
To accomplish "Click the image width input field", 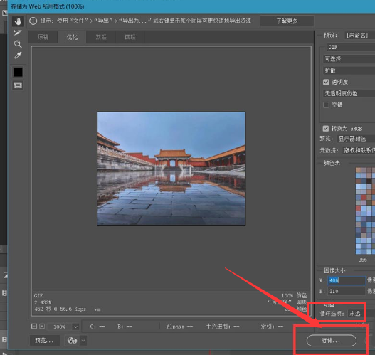I will click(x=347, y=280).
